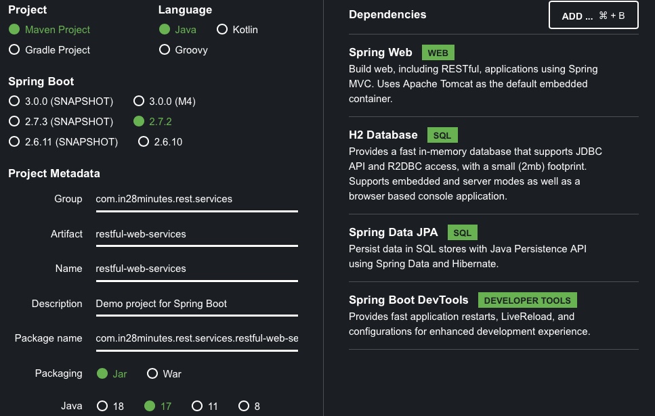Select Java version 11

pyautogui.click(x=197, y=406)
